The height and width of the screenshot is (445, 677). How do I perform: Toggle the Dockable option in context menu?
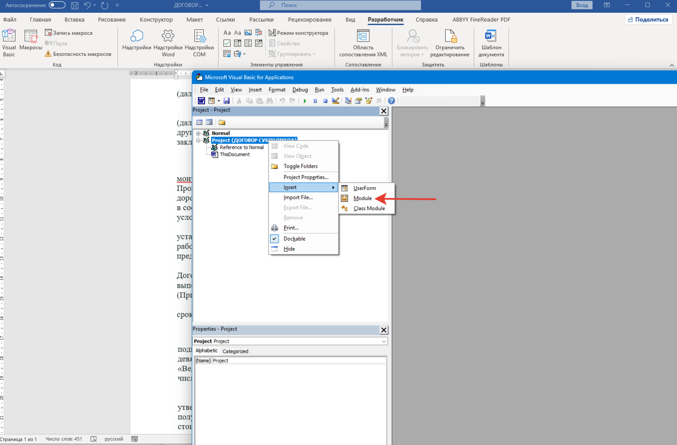coord(294,239)
